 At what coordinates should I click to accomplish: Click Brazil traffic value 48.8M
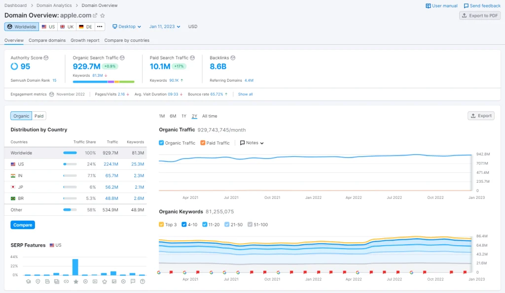coord(111,198)
